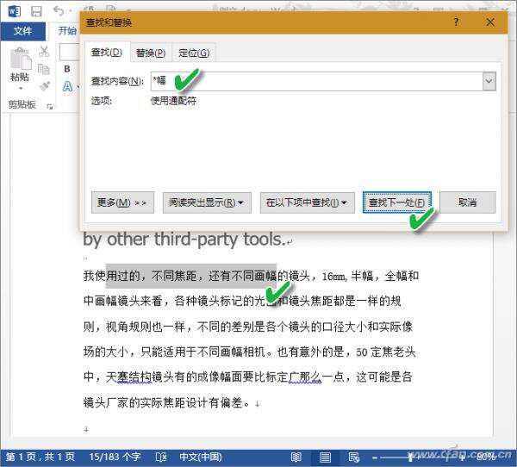Click the 更多(M) >> button
This screenshot has width=517, height=467.
click(x=122, y=202)
